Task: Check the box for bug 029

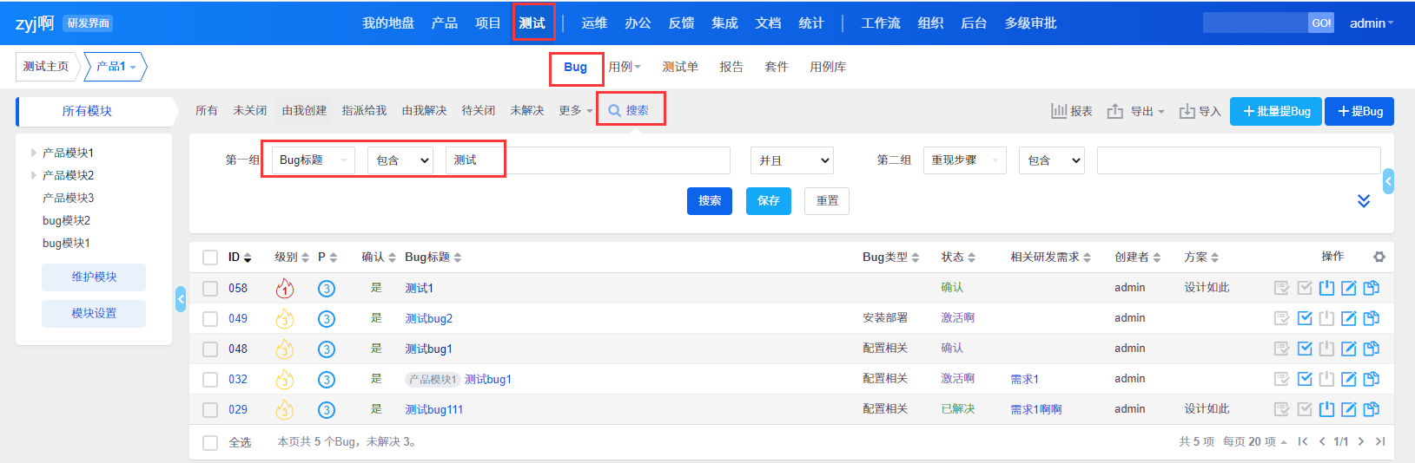Action: tap(210, 410)
